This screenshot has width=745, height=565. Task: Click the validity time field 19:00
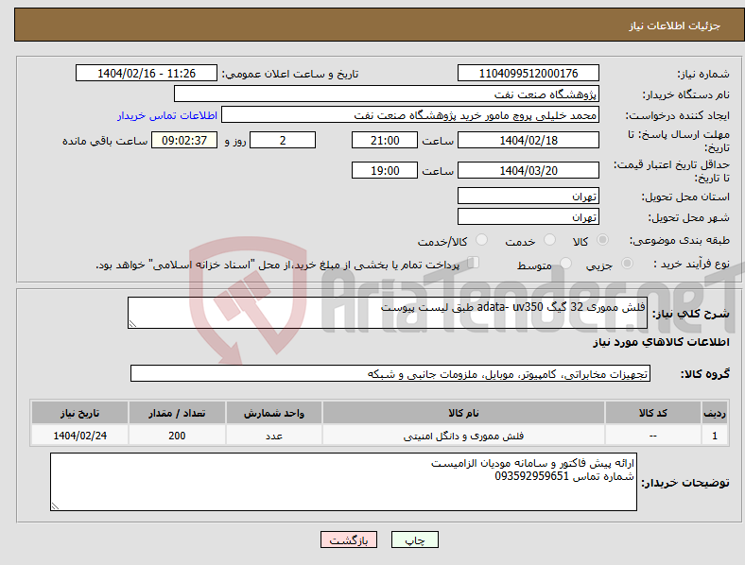point(385,170)
